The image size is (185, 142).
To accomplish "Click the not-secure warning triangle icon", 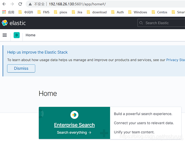I will point(30,4).
